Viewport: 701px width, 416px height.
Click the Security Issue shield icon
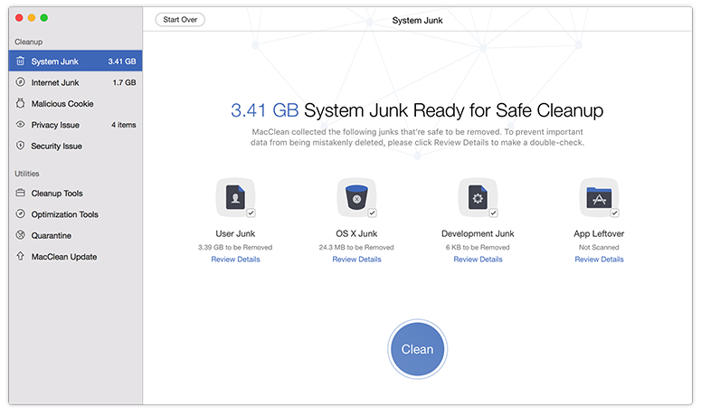(20, 146)
